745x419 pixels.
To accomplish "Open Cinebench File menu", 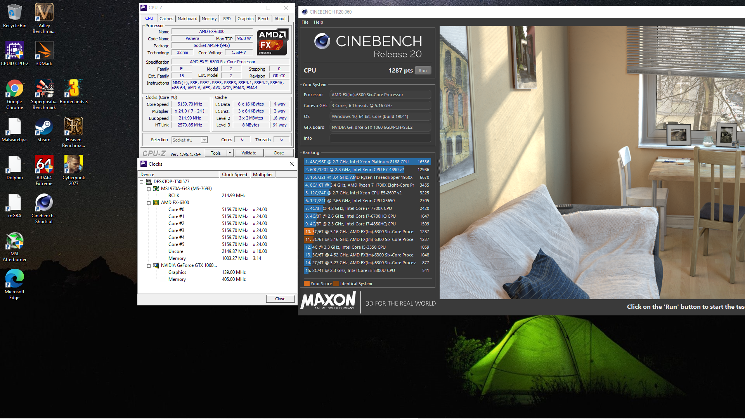I will pyautogui.click(x=305, y=22).
